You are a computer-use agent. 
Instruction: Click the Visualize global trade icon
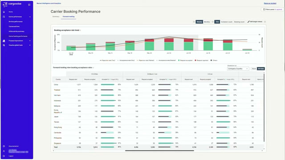(4, 45)
